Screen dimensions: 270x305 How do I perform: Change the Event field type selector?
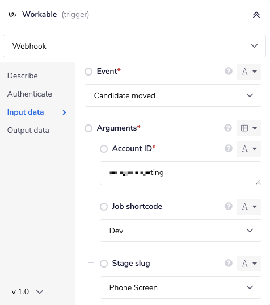249,72
